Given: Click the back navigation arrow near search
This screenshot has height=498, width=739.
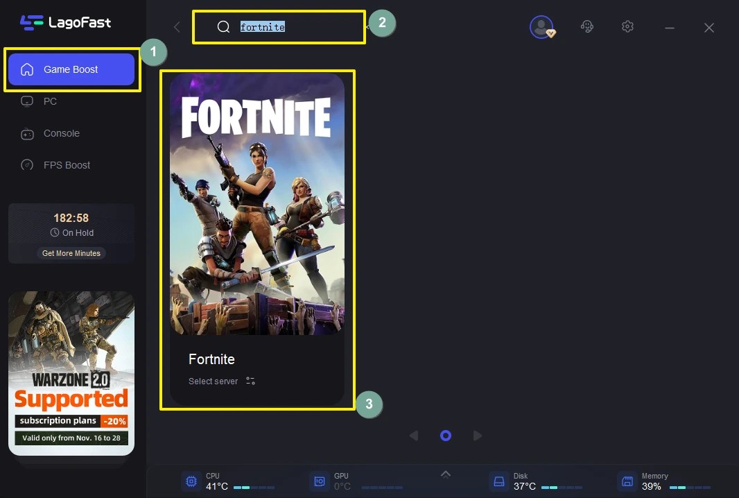Looking at the screenshot, I should (x=177, y=26).
